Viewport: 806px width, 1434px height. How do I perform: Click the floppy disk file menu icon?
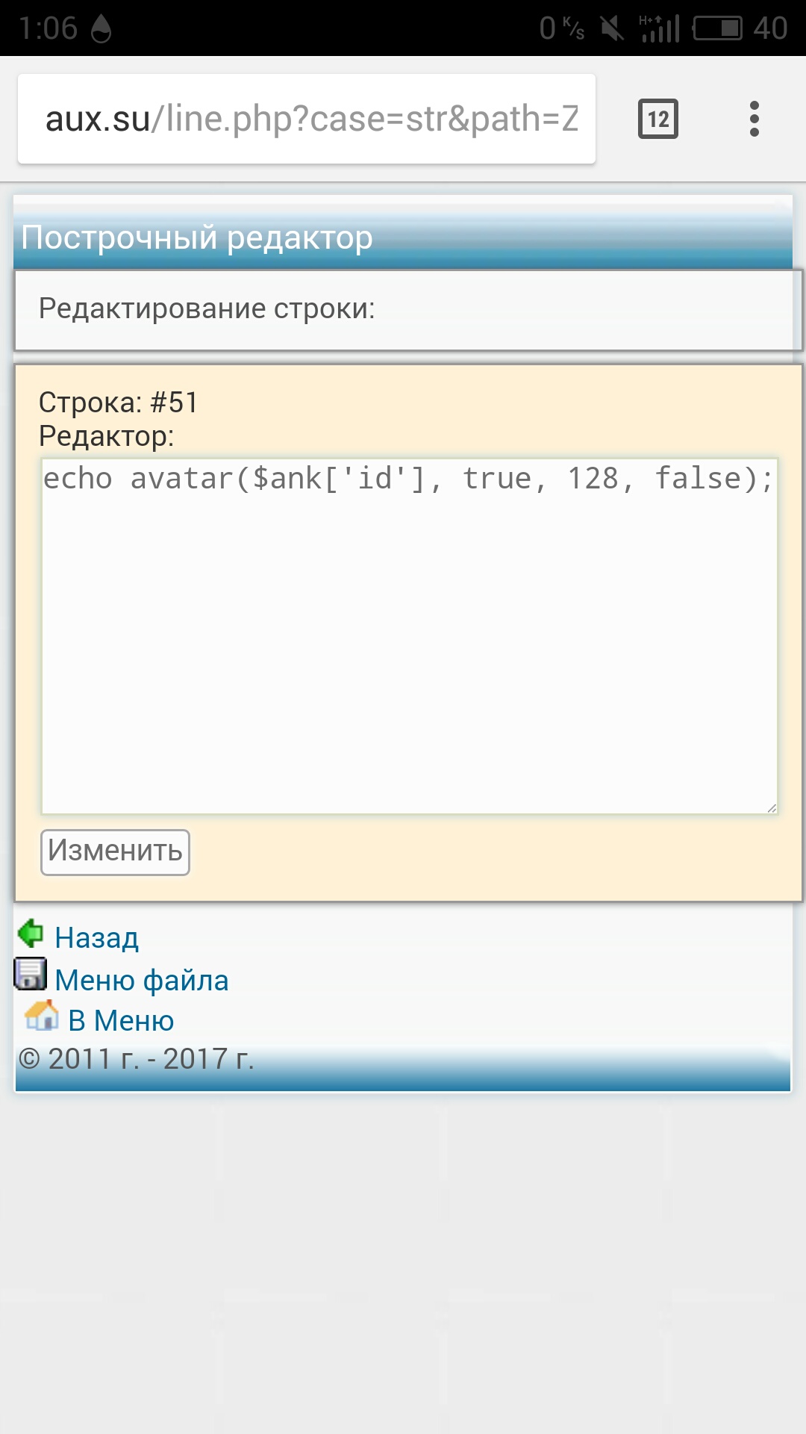[31, 974]
